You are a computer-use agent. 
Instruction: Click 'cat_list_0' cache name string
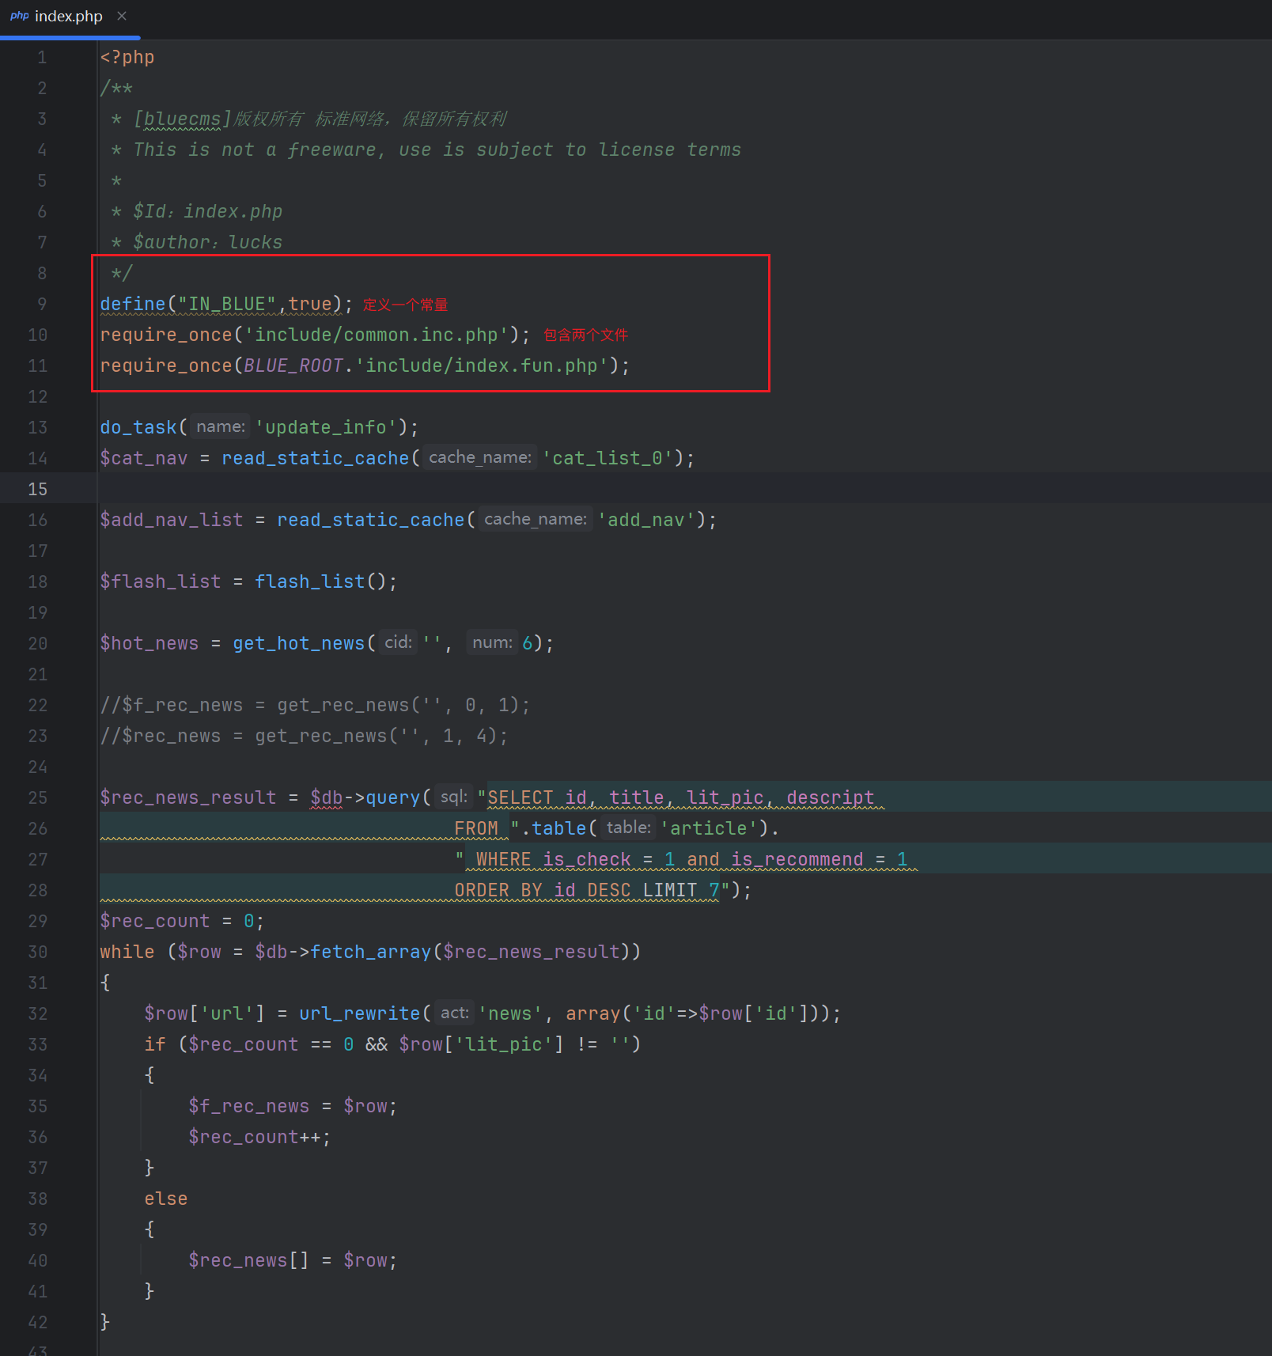click(x=608, y=458)
